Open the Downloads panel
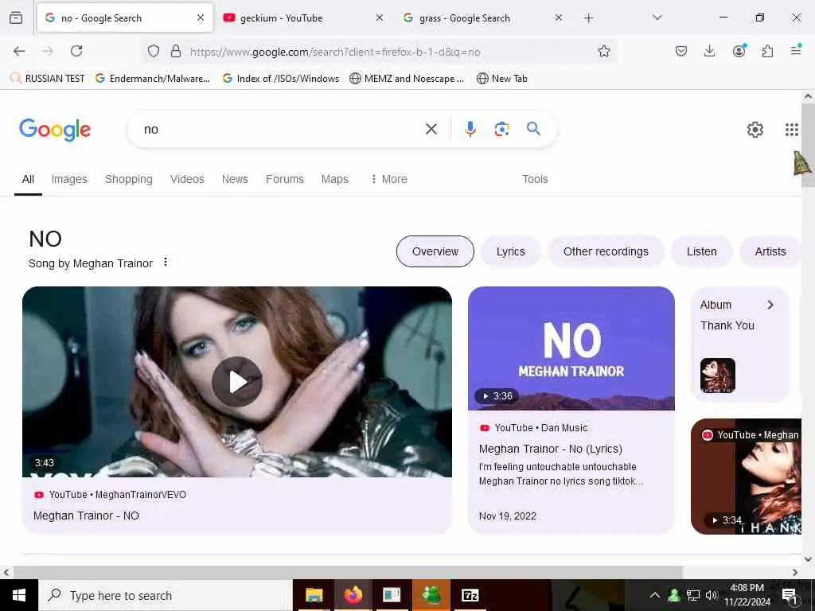 tap(709, 51)
